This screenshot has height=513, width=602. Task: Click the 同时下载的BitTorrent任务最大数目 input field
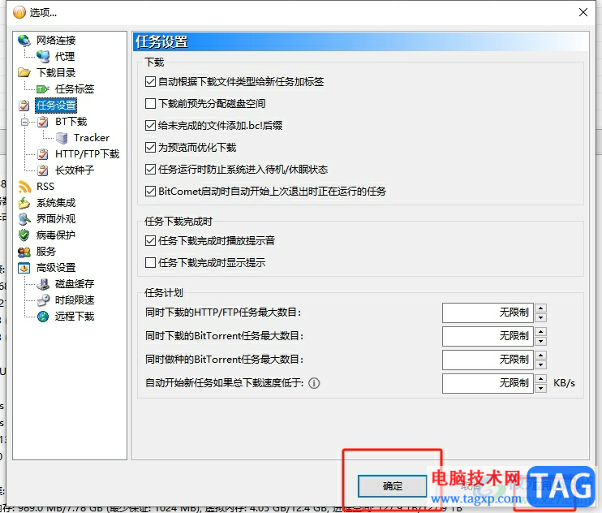[x=488, y=336]
